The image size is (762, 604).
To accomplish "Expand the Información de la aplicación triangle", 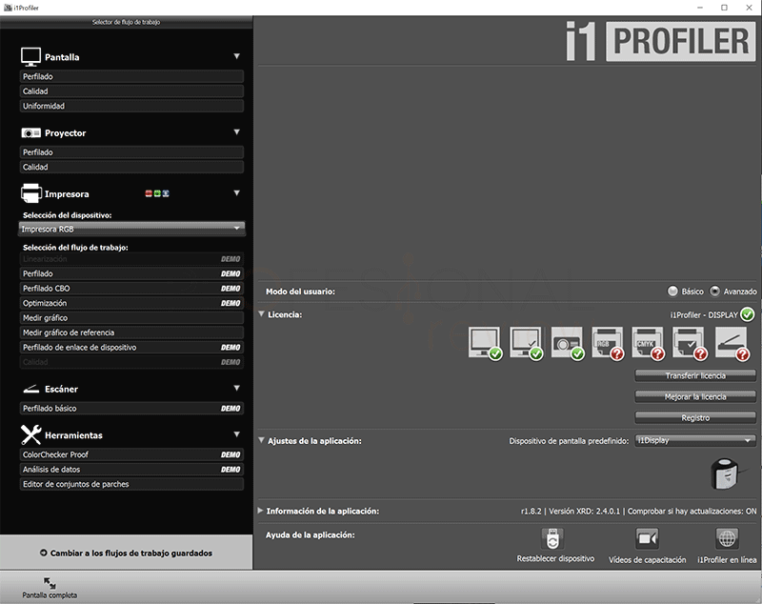I will 260,511.
